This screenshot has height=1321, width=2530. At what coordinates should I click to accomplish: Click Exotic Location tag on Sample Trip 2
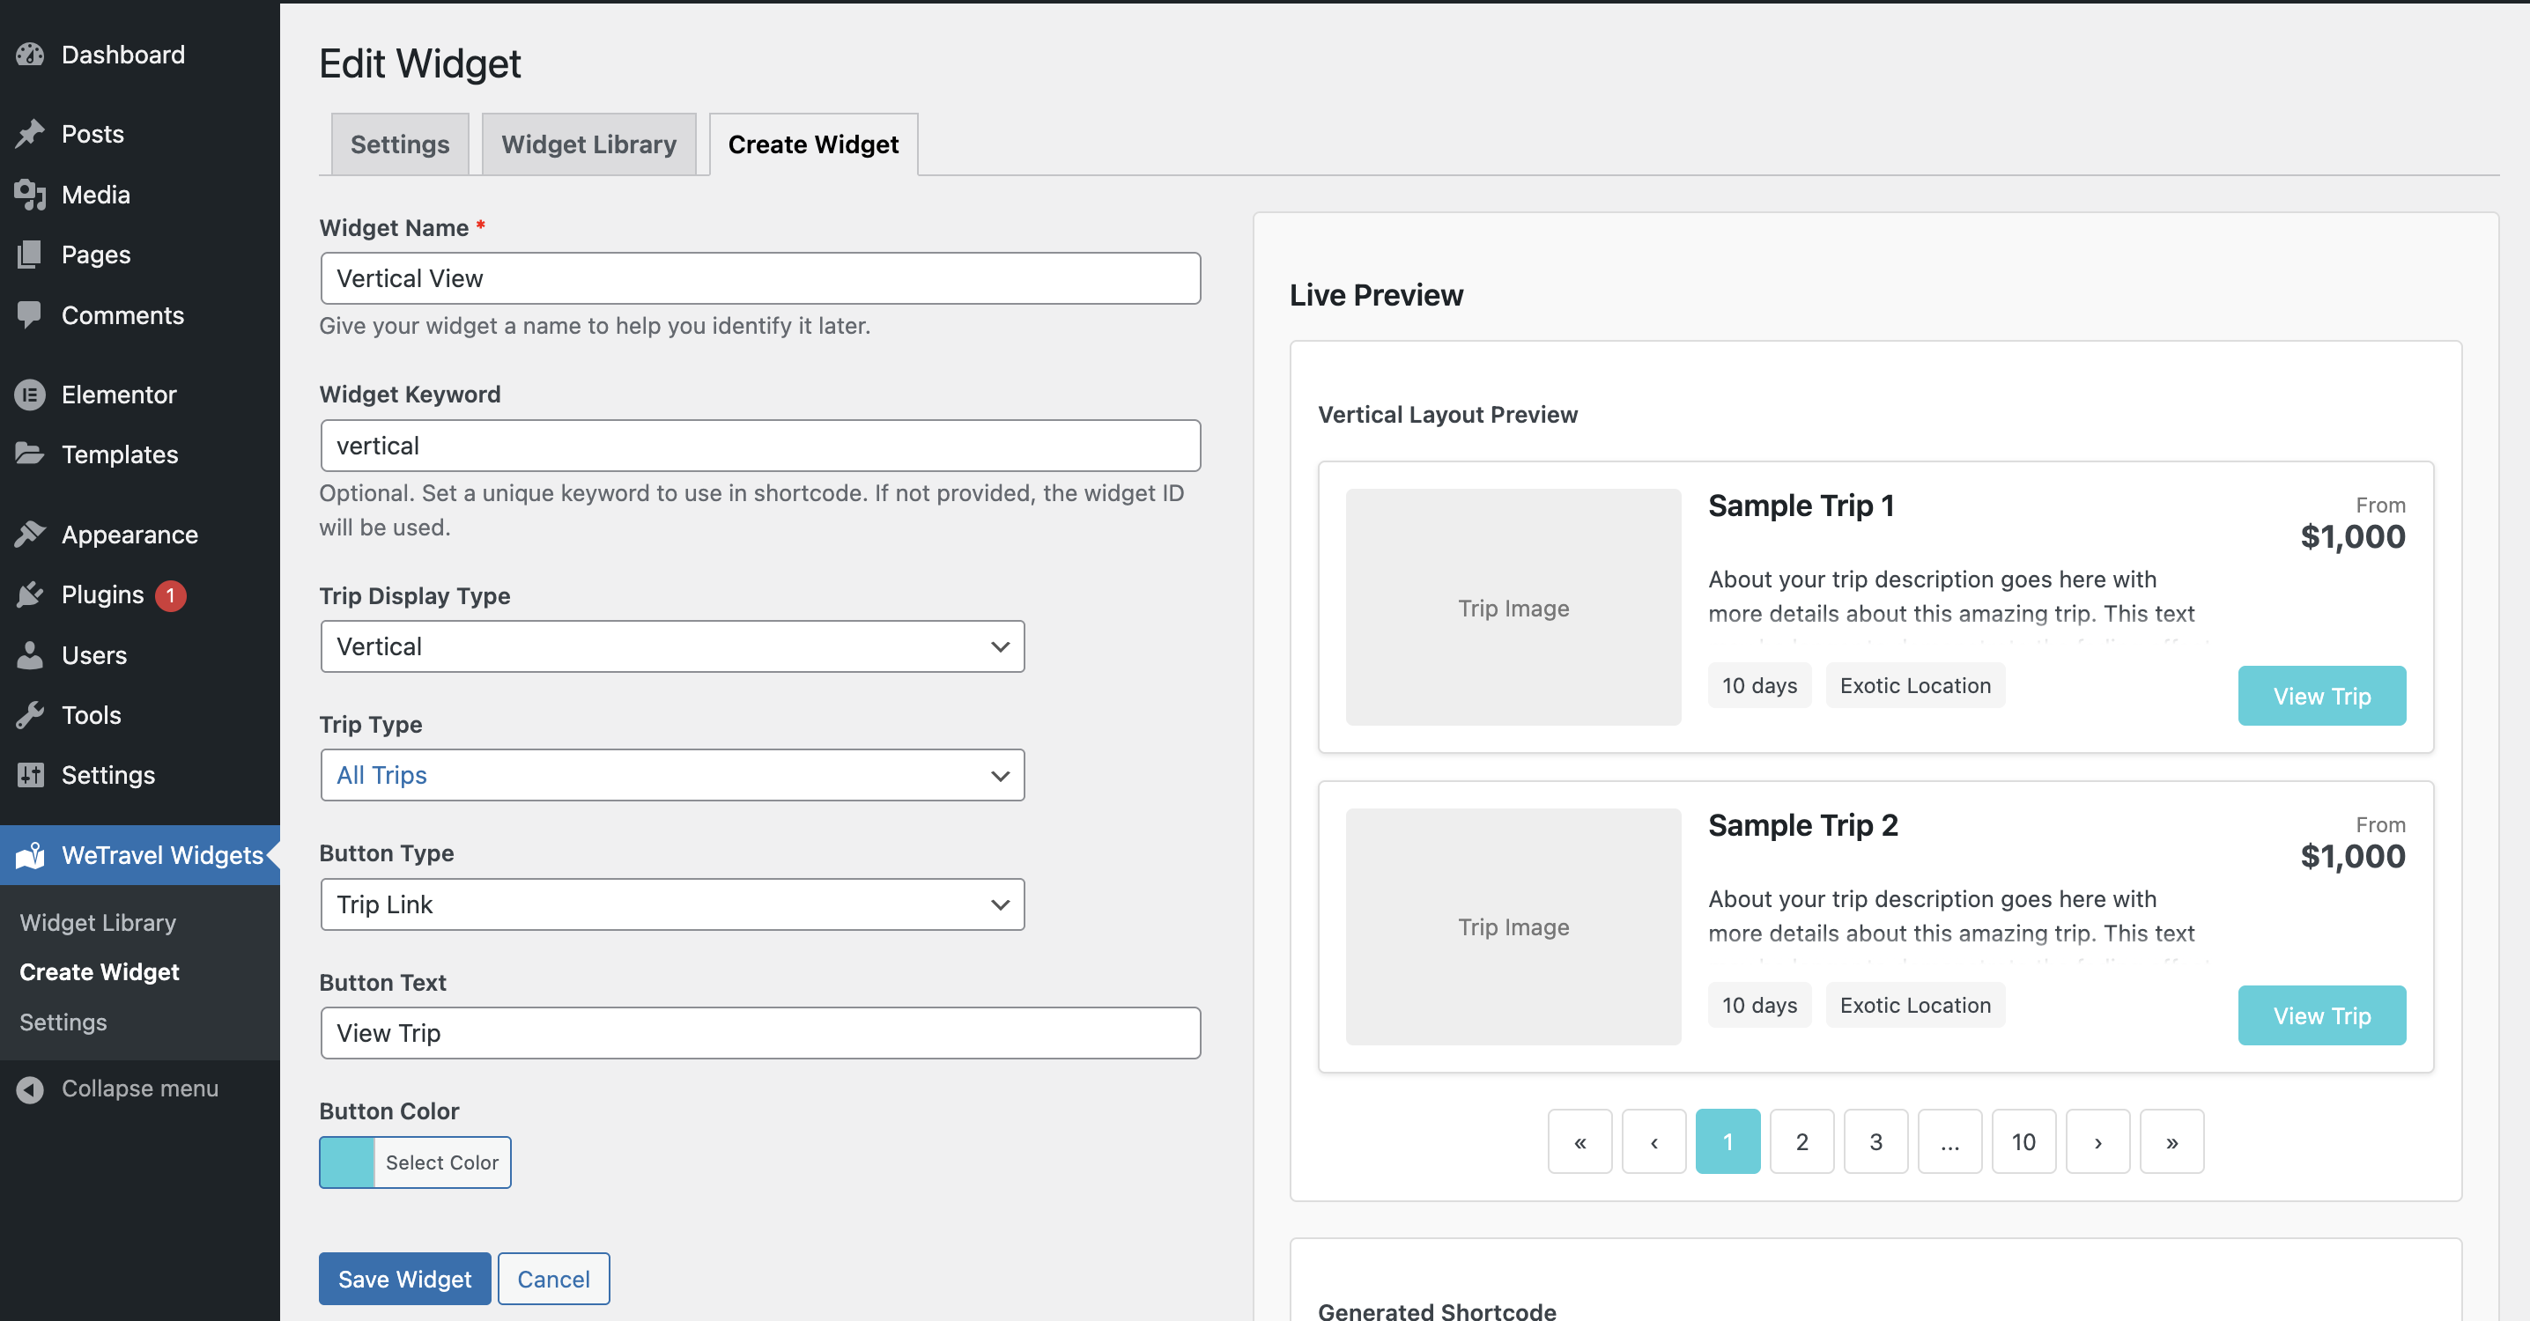click(1915, 1005)
